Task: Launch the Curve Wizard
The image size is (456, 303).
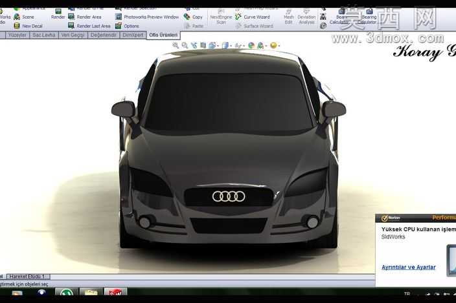Action: point(253,17)
